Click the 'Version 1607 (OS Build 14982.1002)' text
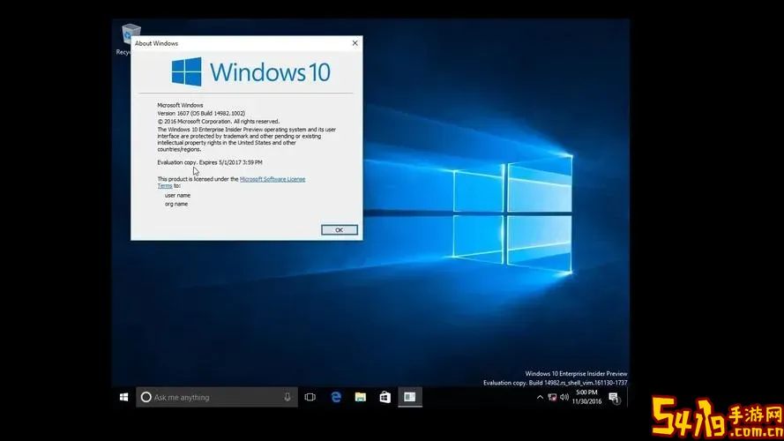The width and height of the screenshot is (784, 441). click(201, 114)
